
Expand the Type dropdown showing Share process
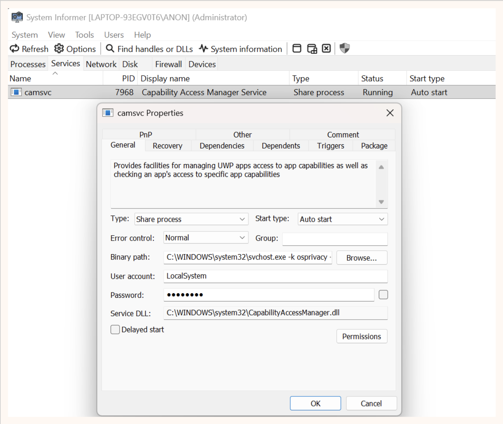[191, 219]
